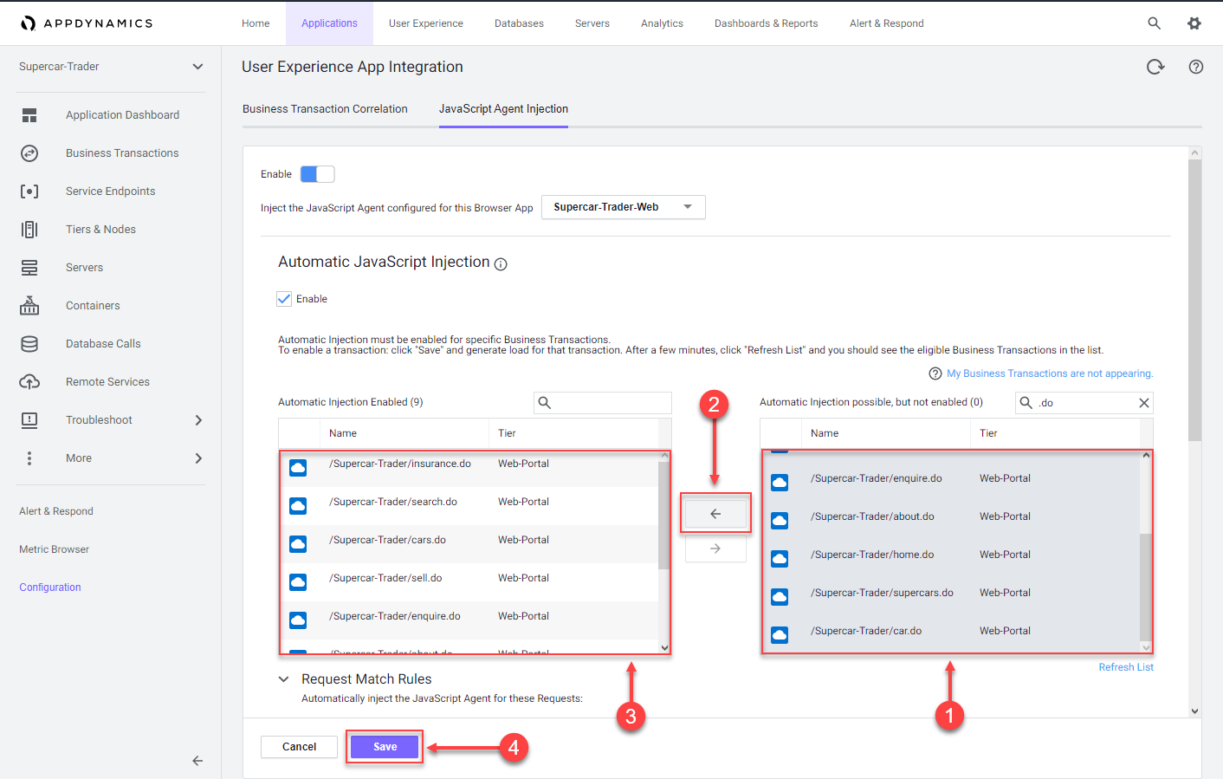Open the Applications menu
This screenshot has height=779, width=1223.
point(329,23)
